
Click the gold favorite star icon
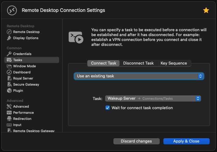(x=206, y=10)
